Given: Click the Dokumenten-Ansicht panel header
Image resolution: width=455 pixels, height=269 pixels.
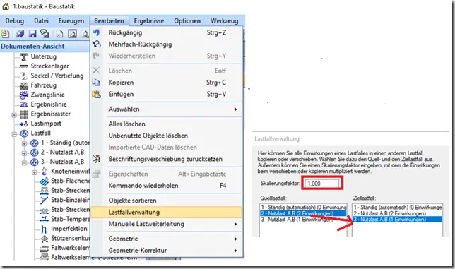Looking at the screenshot, I should 45,47.
